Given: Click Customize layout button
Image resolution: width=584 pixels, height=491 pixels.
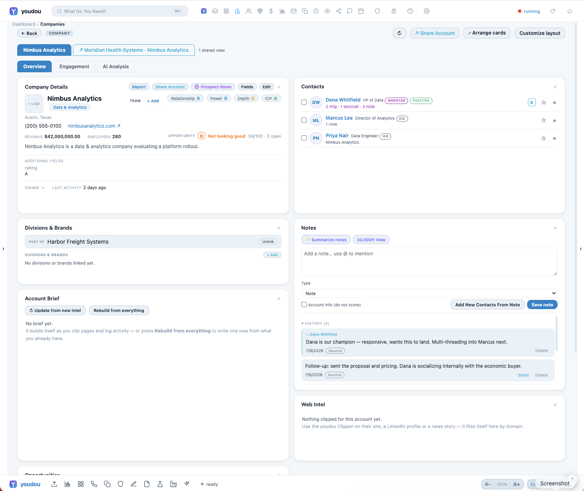Looking at the screenshot, I should click(540, 33).
